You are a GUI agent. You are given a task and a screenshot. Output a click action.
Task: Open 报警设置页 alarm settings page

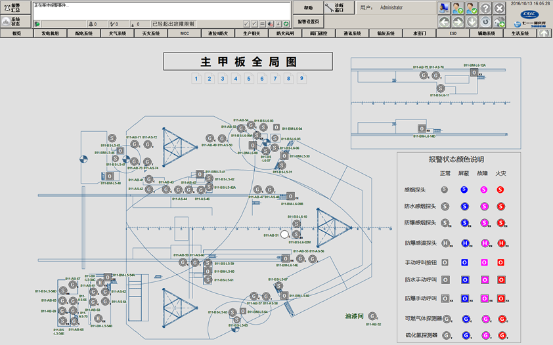pyautogui.click(x=308, y=21)
